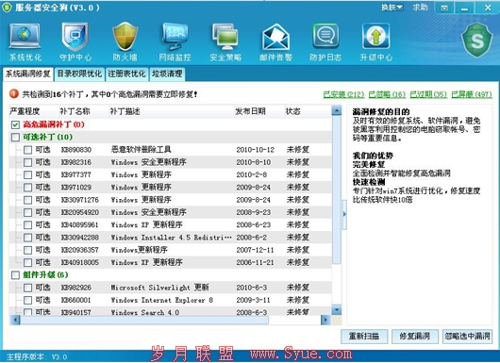The width and height of the screenshot is (500, 363).
Task: Click the green S shield logo
Action: pyautogui.click(x=477, y=40)
